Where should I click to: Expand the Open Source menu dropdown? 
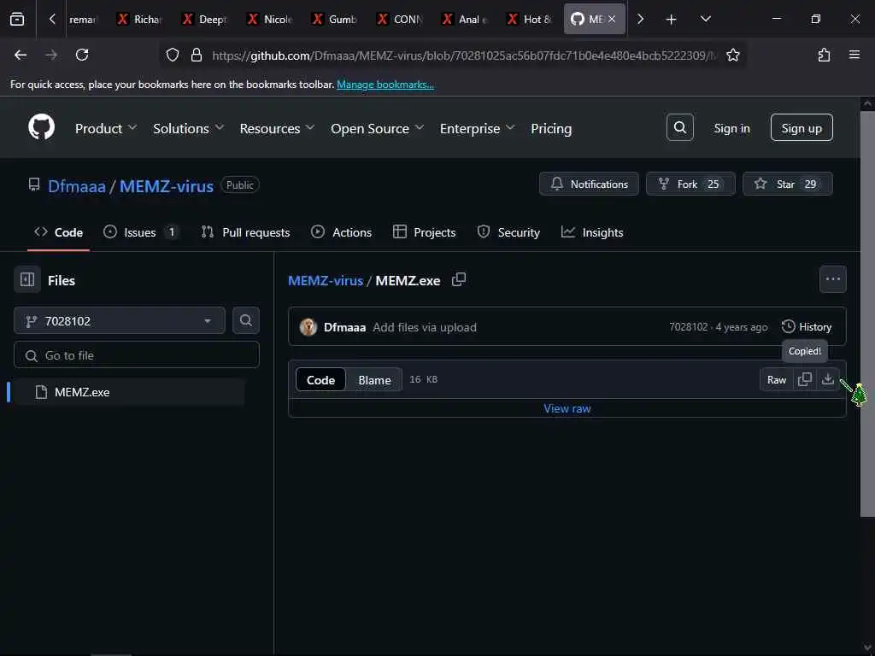click(377, 128)
